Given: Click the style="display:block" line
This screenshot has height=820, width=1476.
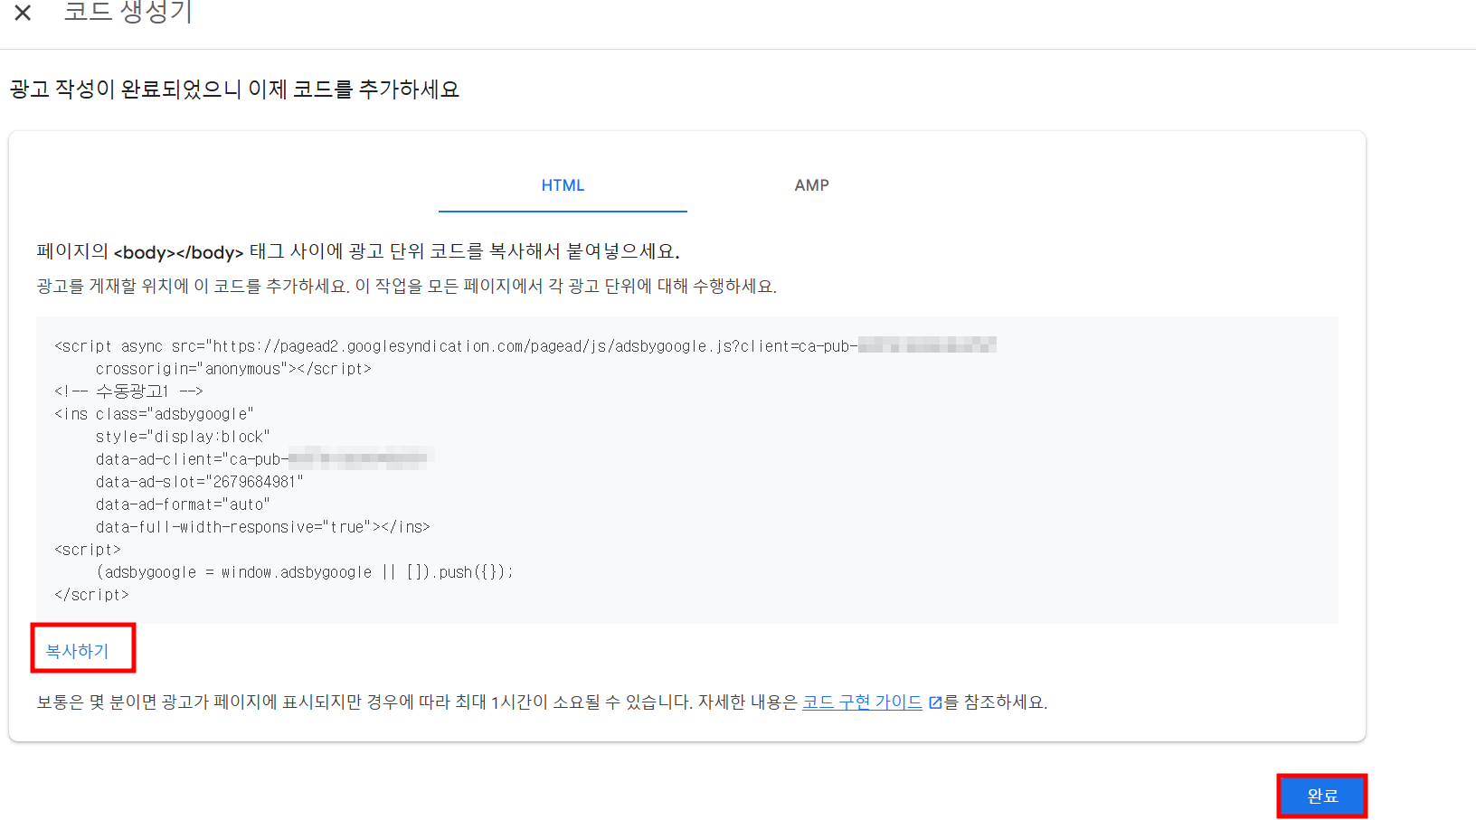Looking at the screenshot, I should click(x=183, y=437).
